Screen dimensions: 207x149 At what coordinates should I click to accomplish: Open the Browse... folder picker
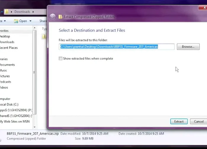(188, 46)
